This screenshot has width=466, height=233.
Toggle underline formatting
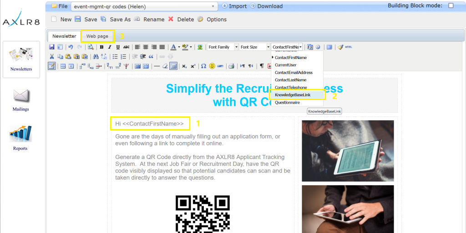pyautogui.click(x=118, y=47)
